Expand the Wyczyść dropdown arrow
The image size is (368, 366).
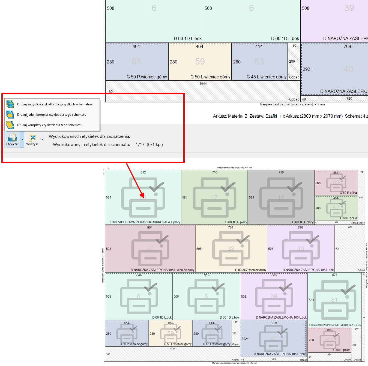click(42, 139)
